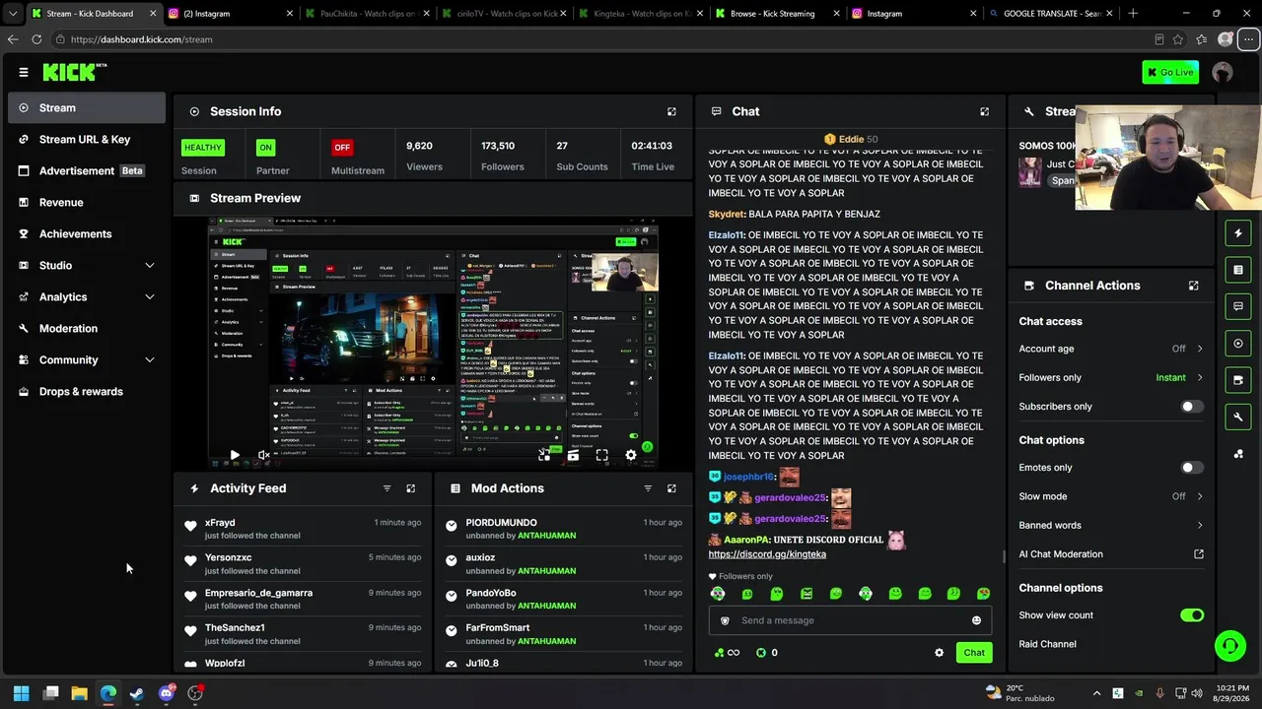Expand the Mod Actions panel to fullscreen
Viewport: 1262px width, 709px height.
(671, 488)
